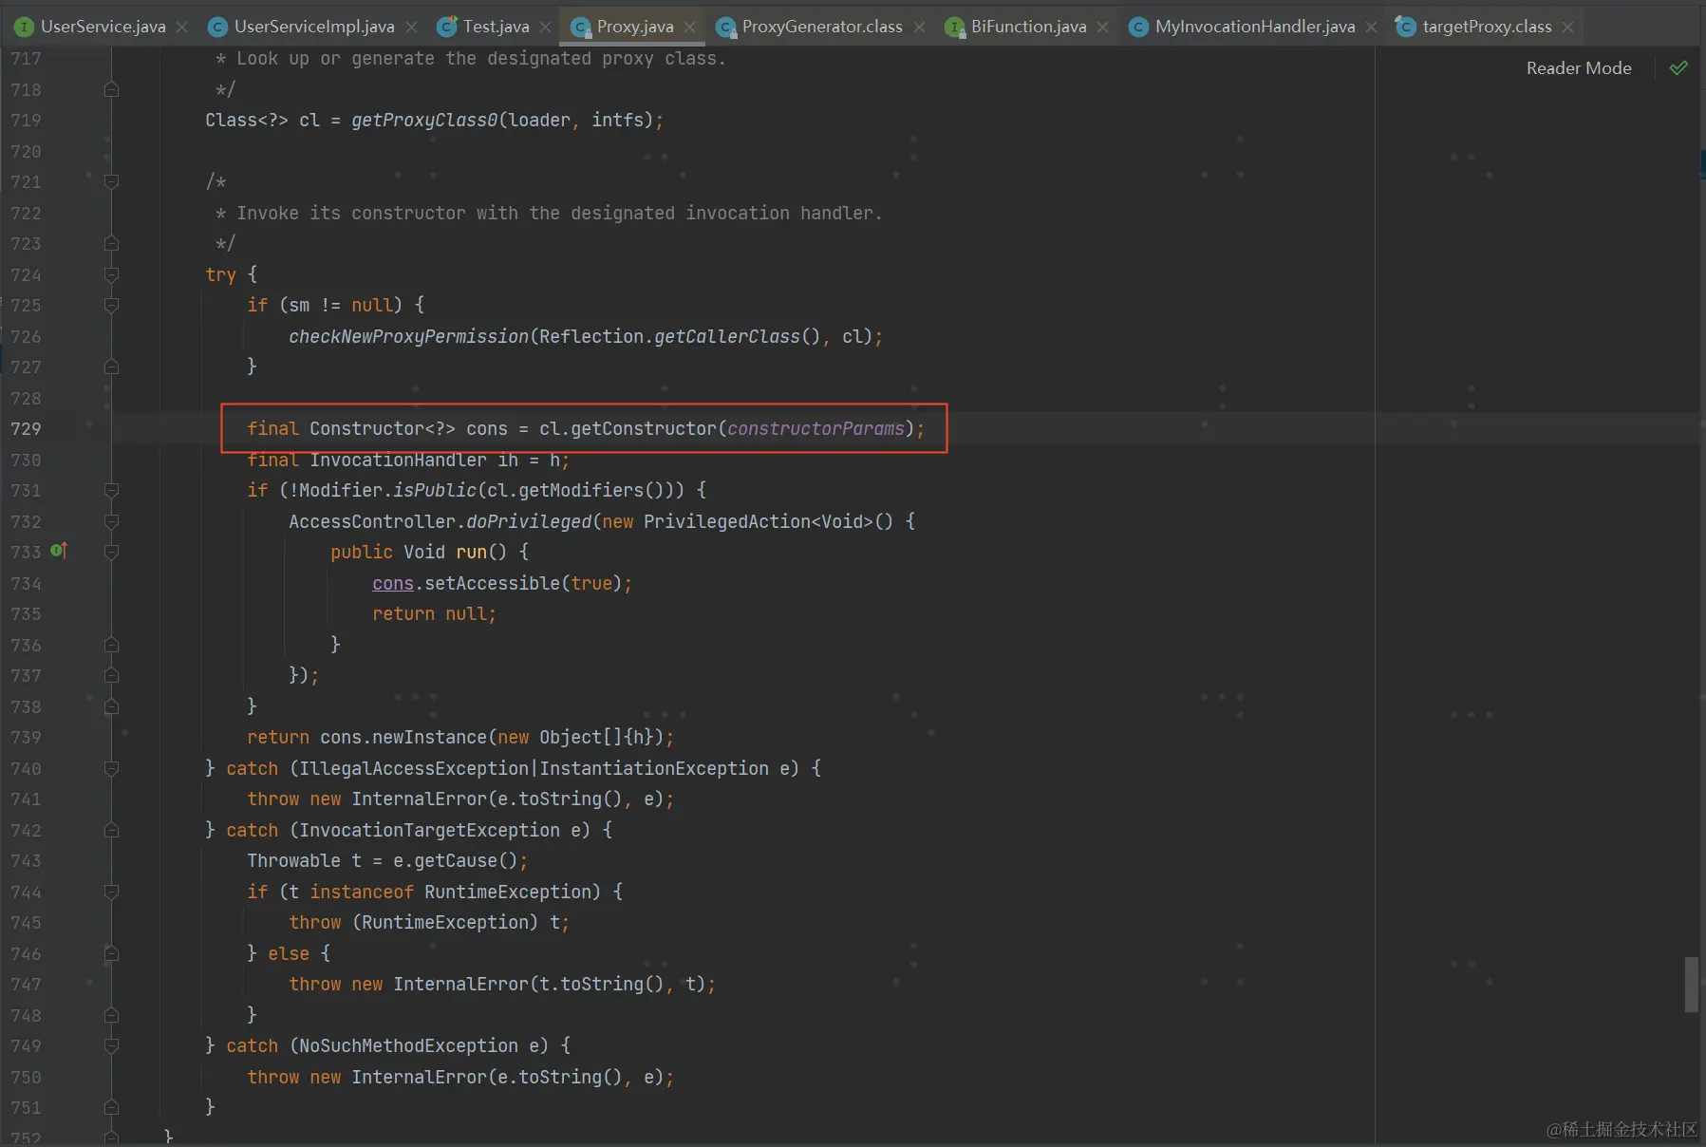The image size is (1706, 1147).
Task: Fold the InvocationTargetException catch block at line 742
Action: pyautogui.click(x=111, y=830)
